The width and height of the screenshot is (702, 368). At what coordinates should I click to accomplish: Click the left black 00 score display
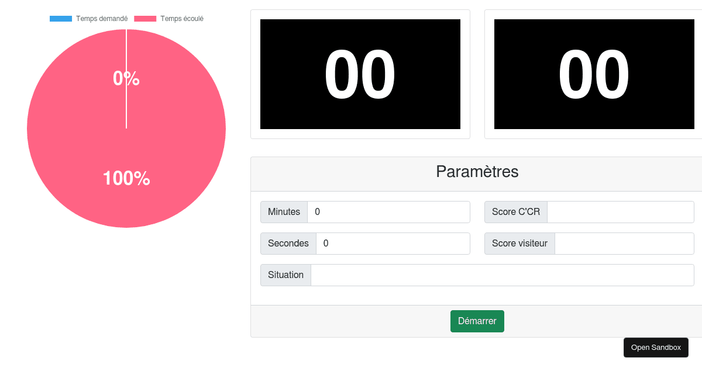pyautogui.click(x=360, y=74)
